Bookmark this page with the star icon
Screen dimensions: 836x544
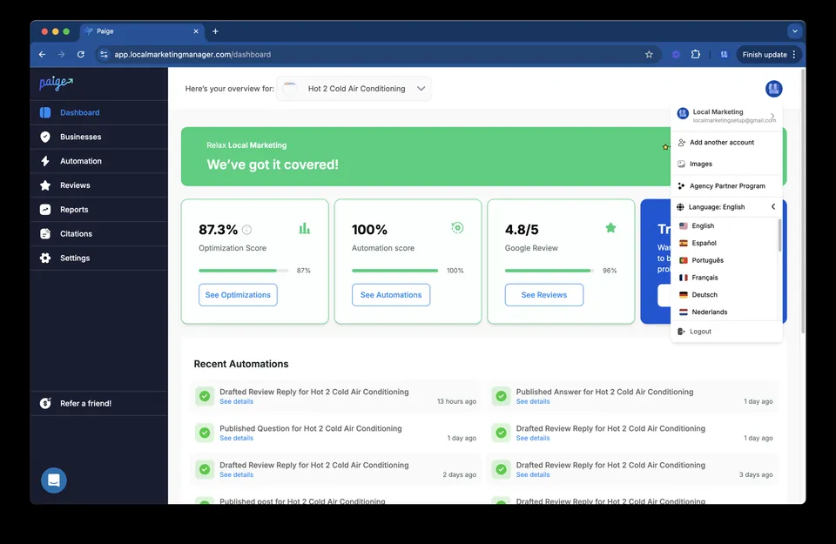(x=649, y=54)
